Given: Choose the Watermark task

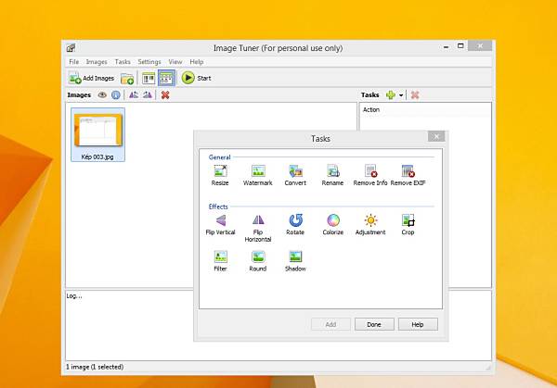Looking at the screenshot, I should tap(258, 175).
